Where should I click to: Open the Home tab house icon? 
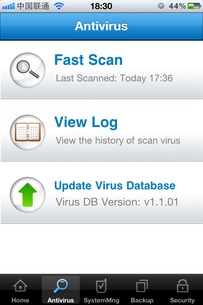20,286
